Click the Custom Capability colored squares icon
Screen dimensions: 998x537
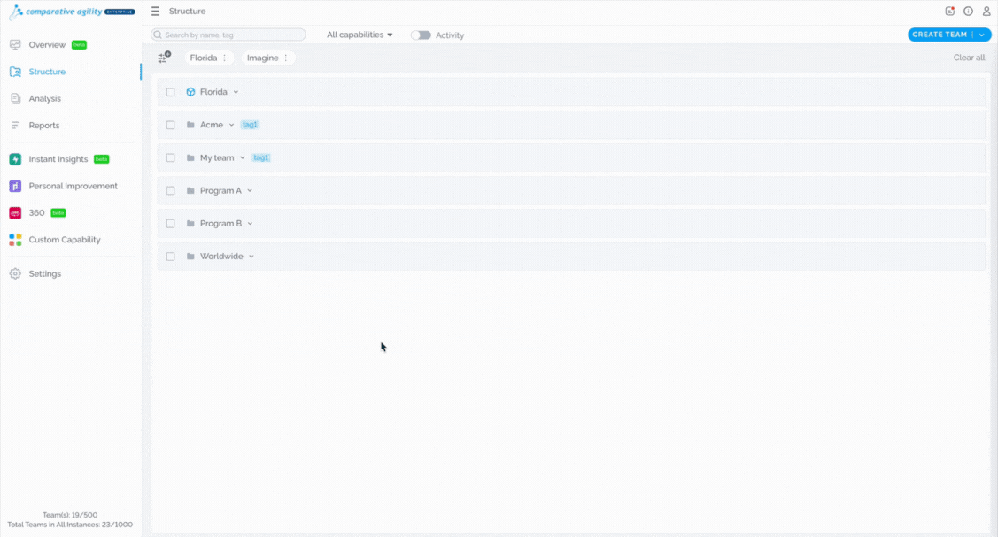[x=15, y=240]
